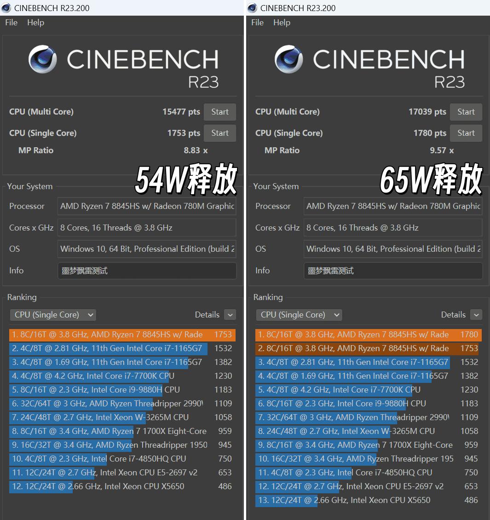Click Cinebench R23 logo sphere in left window

tap(42, 59)
